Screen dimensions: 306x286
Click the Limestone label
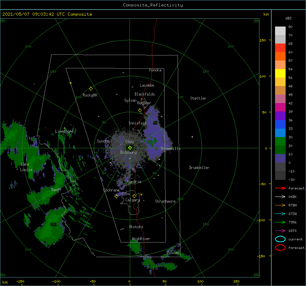[x=64, y=131]
